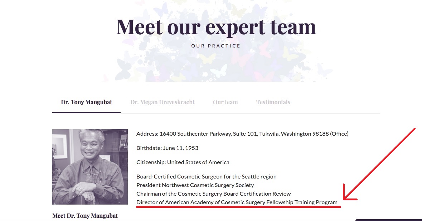Open the Our team tab
Image resolution: width=422 pixels, height=221 pixels.
tap(225, 102)
